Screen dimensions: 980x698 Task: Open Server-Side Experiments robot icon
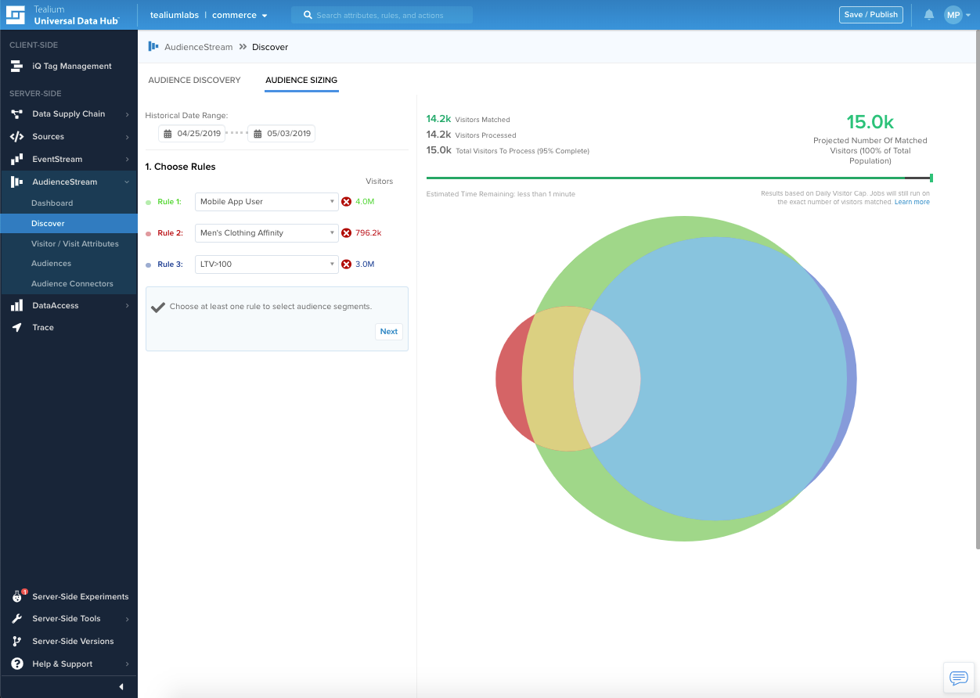(16, 597)
